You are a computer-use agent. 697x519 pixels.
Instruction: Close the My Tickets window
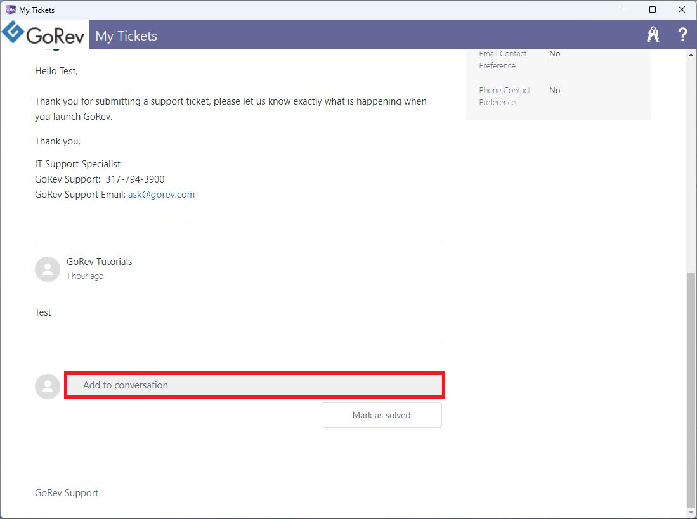pyautogui.click(x=681, y=10)
